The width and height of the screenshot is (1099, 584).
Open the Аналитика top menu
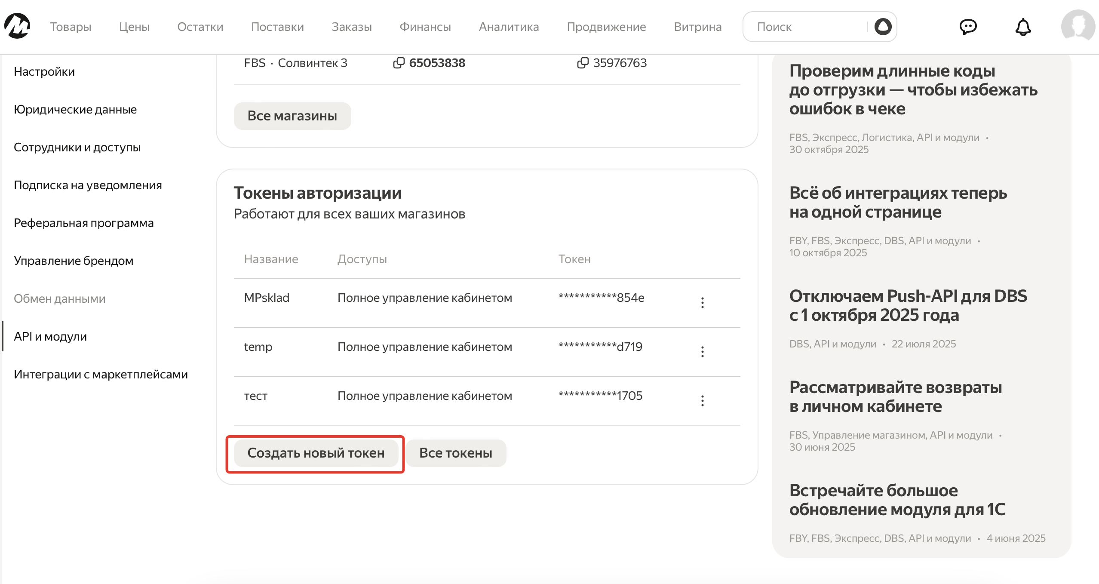(x=509, y=27)
